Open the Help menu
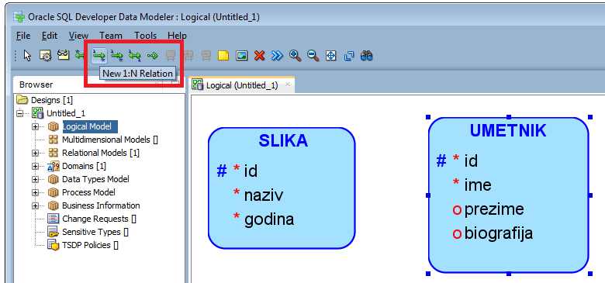The image size is (605, 283). pos(177,36)
